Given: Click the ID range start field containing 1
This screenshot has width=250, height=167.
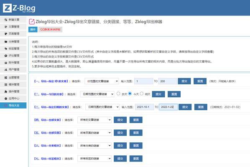Looking at the screenshot, I should (x=144, y=81).
